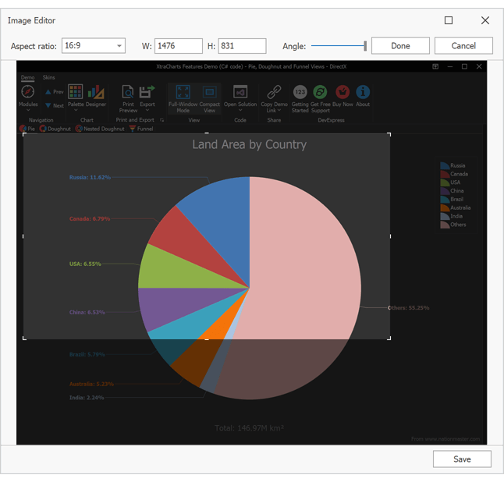504x482 pixels.
Task: Select the Demo ribbon tab
Action: [x=27, y=77]
